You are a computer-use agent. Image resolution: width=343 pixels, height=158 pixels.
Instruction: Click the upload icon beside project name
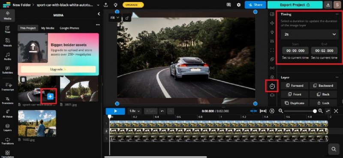(106, 5)
